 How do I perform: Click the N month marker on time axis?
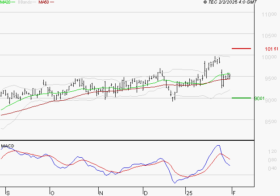[x=101, y=193]
